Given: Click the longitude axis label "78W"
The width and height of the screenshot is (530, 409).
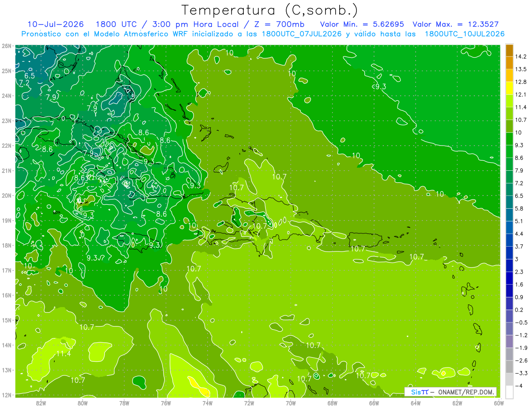Looking at the screenshot, I should 124,402.
